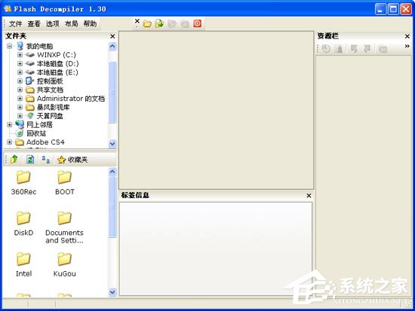Select 共享文档 folder in the tree

(50, 90)
